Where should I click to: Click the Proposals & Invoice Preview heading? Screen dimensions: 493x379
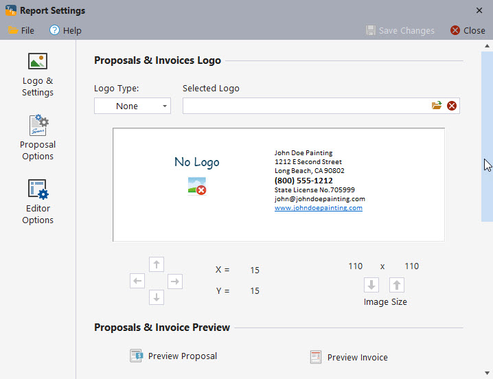162,328
